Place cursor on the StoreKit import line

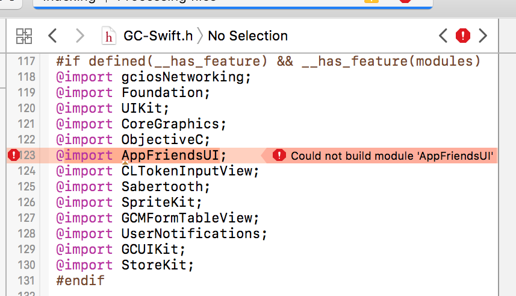125,265
